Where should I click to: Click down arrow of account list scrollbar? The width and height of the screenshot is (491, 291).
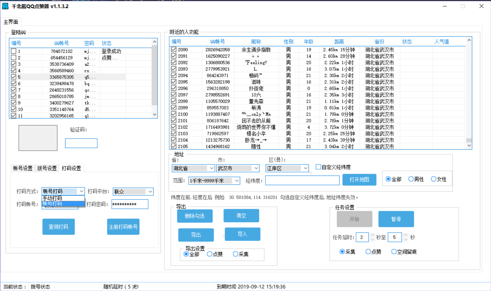(154, 115)
